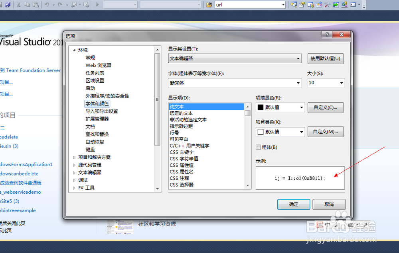The height and width of the screenshot is (253, 399).
Task: Collapse the 环境 tree node
Action: 74,50
